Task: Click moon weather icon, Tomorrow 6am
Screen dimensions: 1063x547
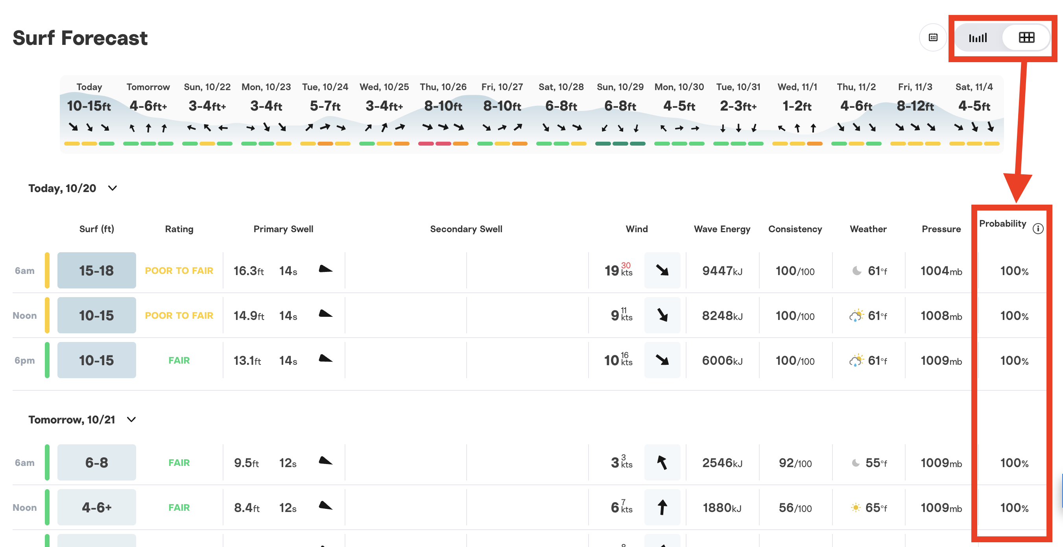Action: (856, 463)
